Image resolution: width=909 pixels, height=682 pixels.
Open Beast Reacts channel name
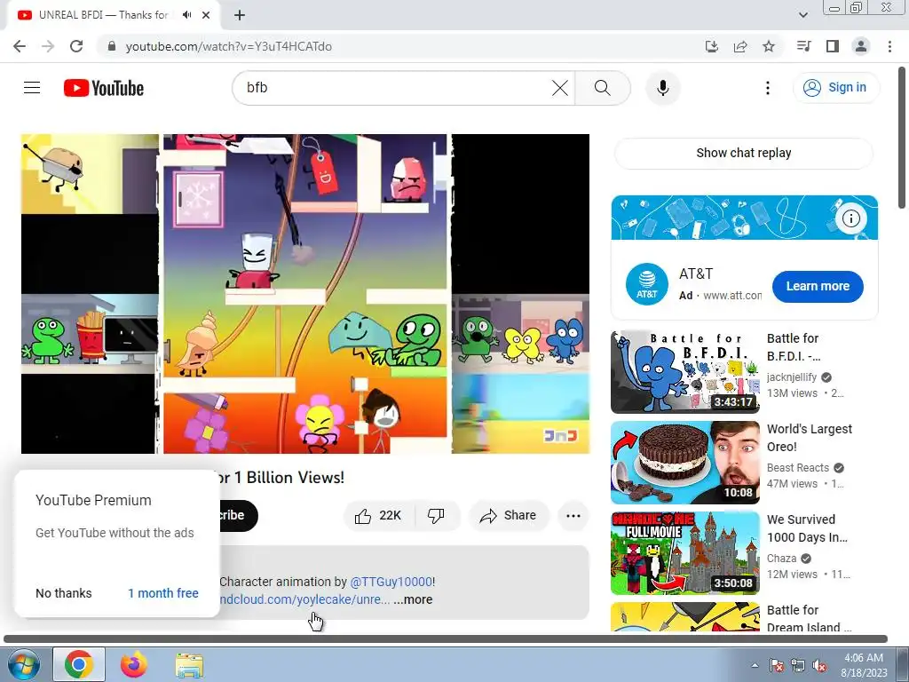point(798,467)
